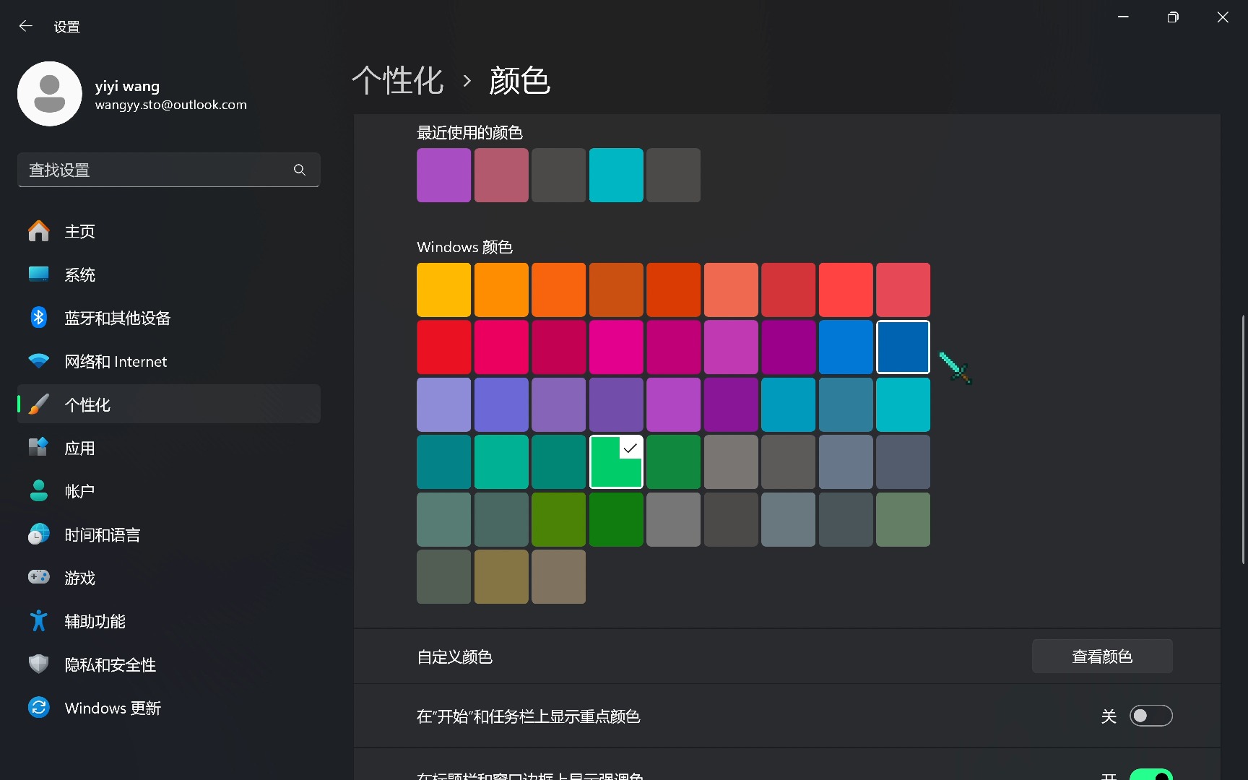Image resolution: width=1248 pixels, height=780 pixels.
Task: Click the Personalization paintbrush icon
Action: (x=39, y=404)
